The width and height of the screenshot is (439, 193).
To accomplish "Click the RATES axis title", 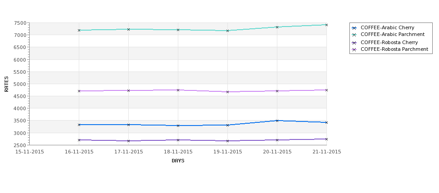I will click(x=6, y=84).
